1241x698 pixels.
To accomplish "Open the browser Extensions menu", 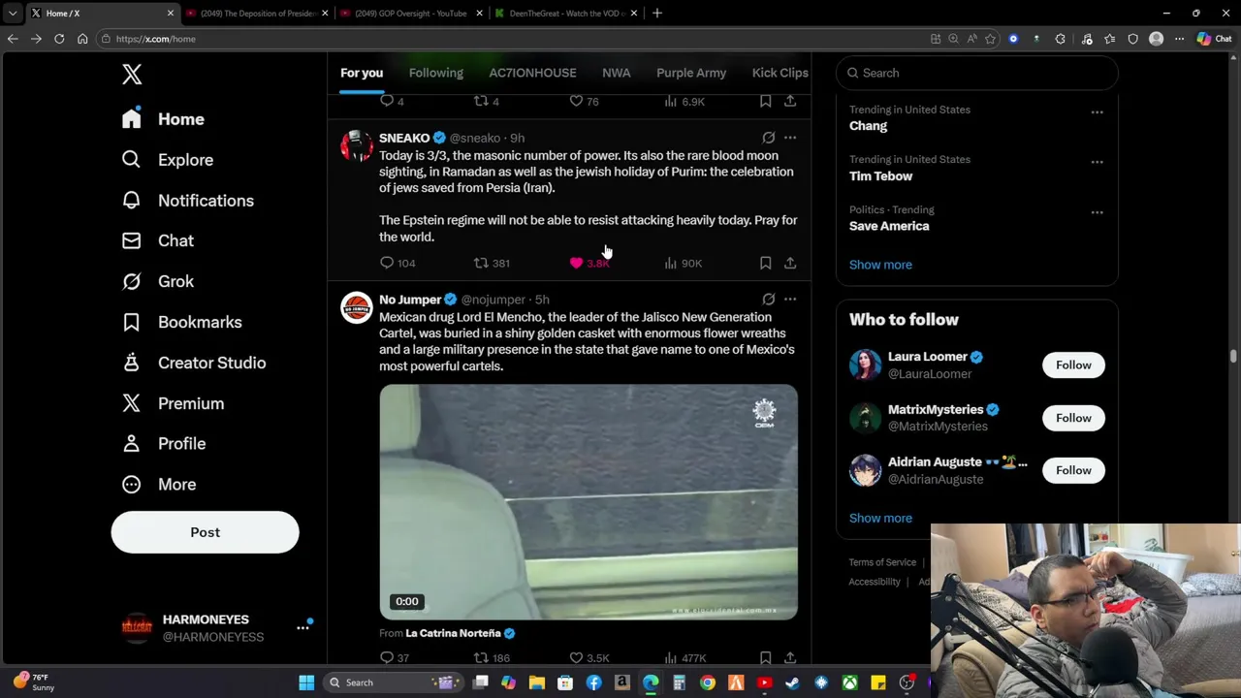I will 1060,39.
